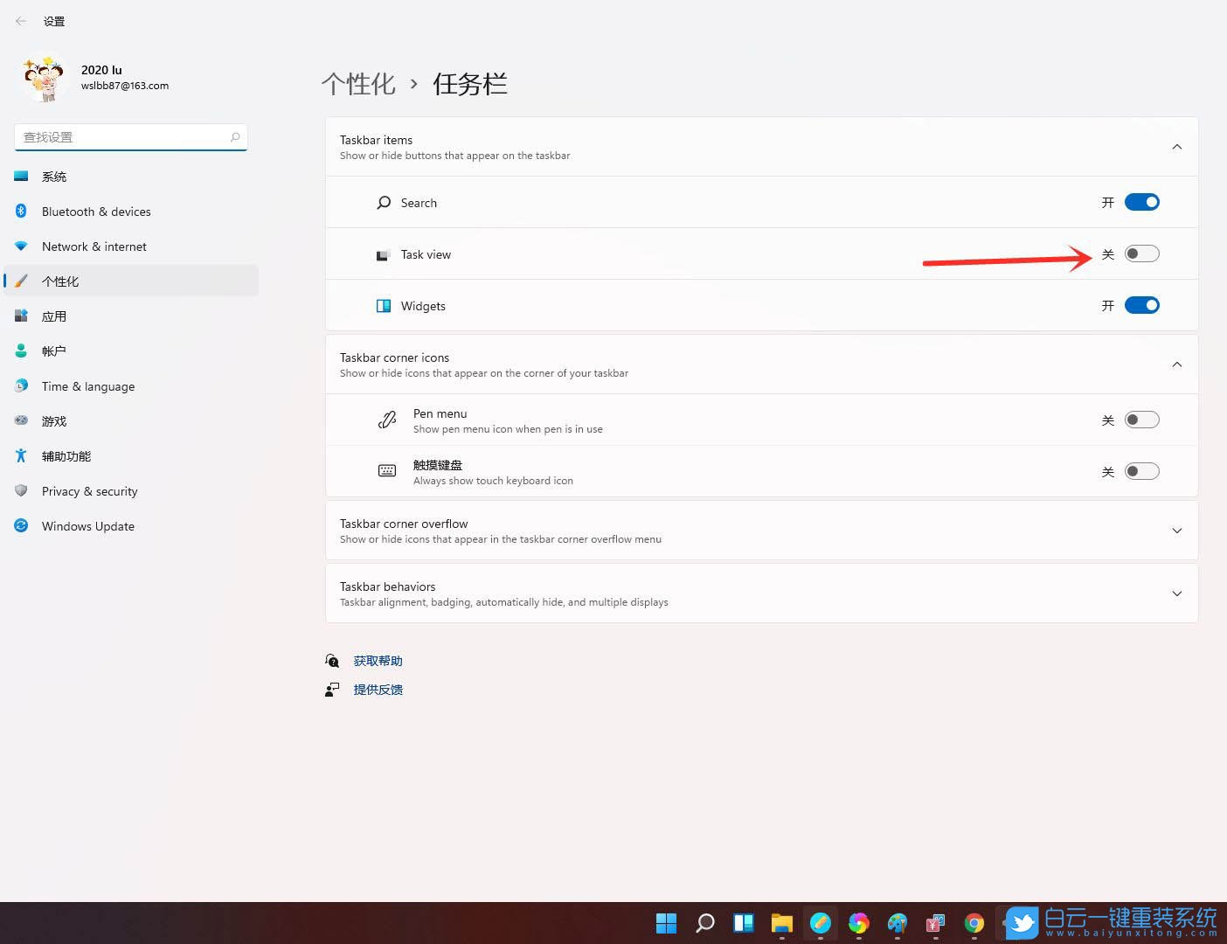Image resolution: width=1227 pixels, height=944 pixels.
Task: Open Bluetooth & devices settings
Action: click(96, 211)
